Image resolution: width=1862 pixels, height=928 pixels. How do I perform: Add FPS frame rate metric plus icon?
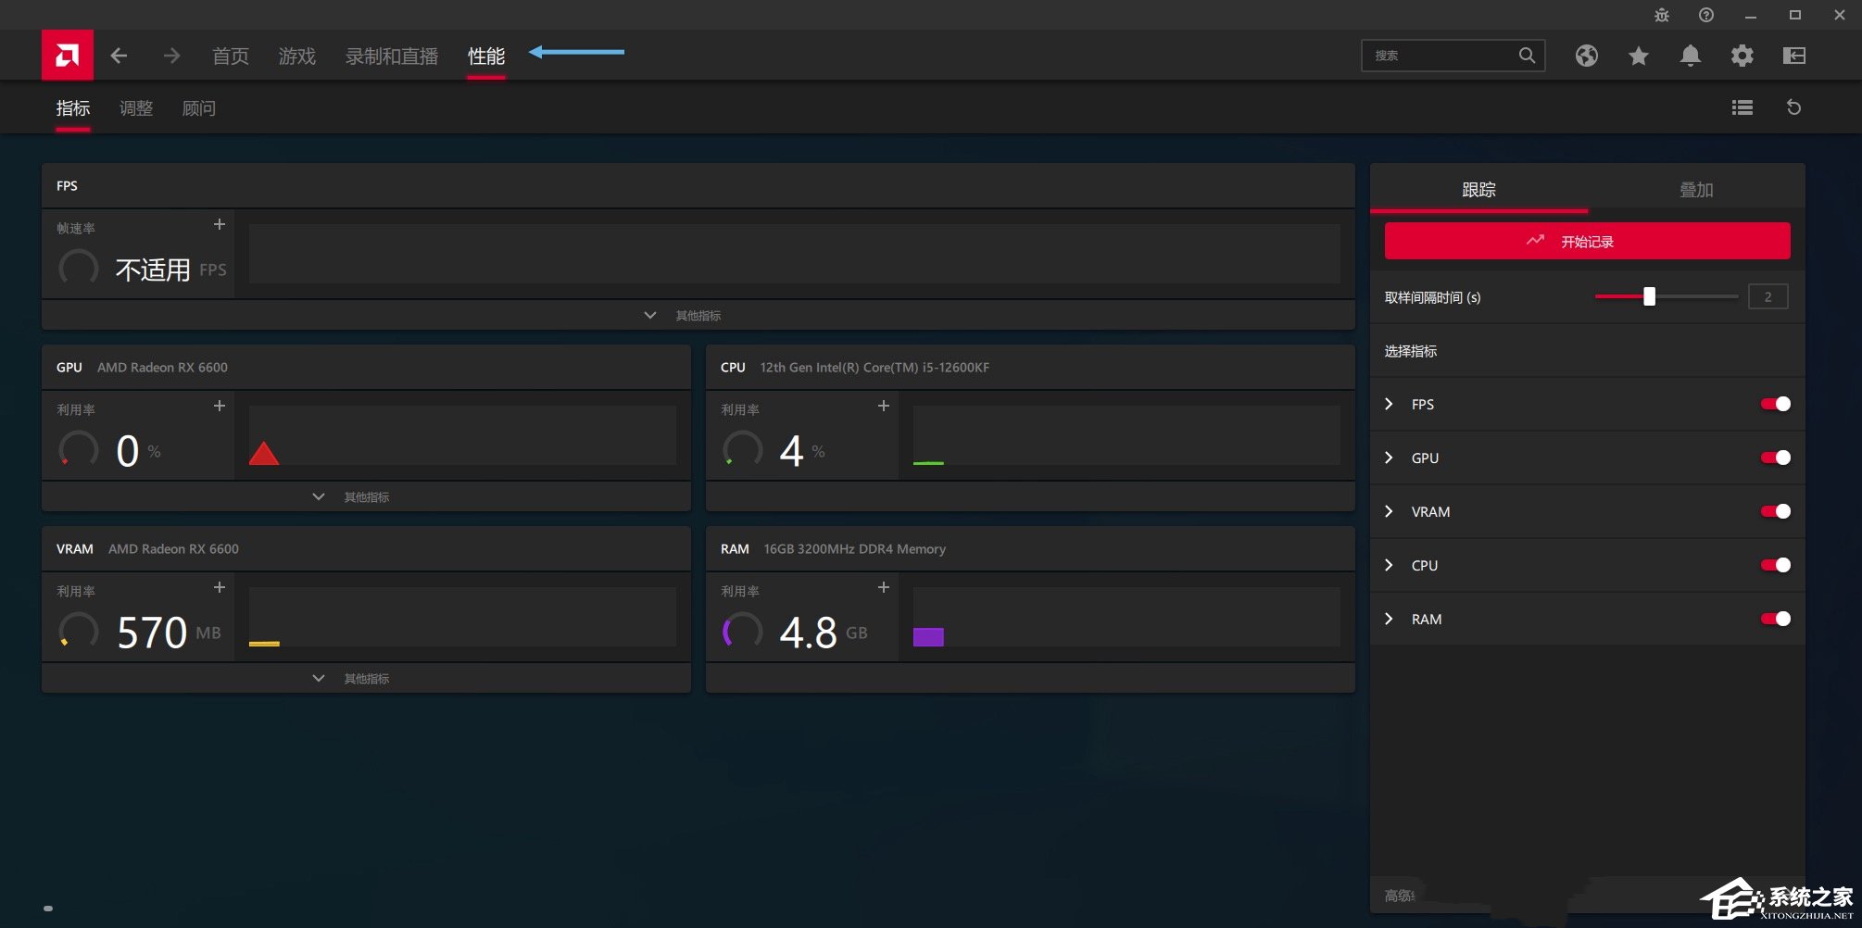tap(220, 224)
